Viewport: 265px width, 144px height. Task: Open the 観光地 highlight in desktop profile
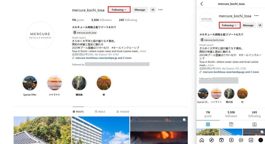click(79, 83)
